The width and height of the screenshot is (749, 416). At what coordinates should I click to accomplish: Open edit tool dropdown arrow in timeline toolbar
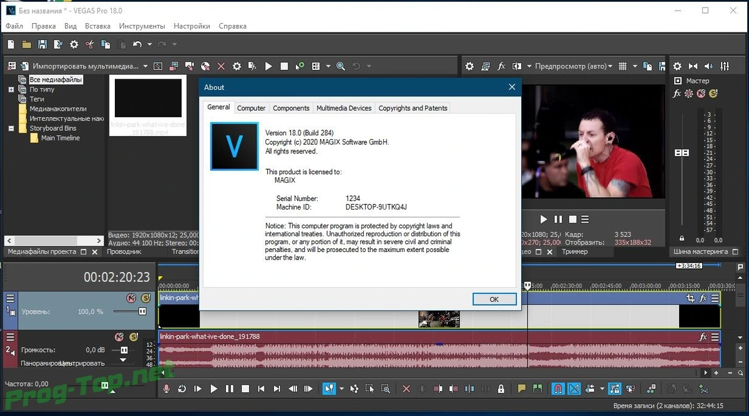pyautogui.click(x=341, y=389)
